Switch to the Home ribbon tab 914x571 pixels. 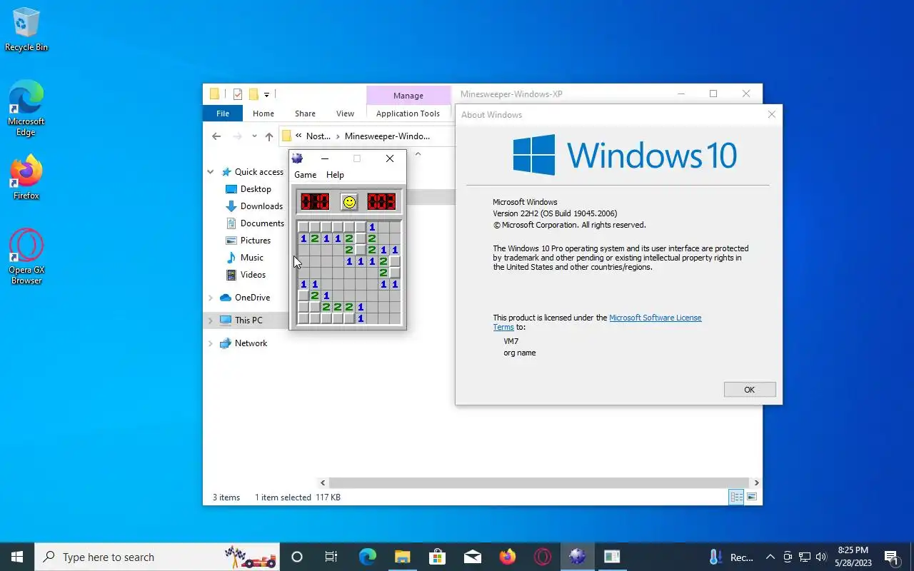coord(263,113)
